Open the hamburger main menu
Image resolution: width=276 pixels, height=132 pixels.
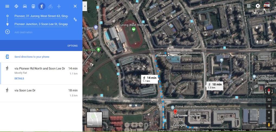click(x=7, y=6)
